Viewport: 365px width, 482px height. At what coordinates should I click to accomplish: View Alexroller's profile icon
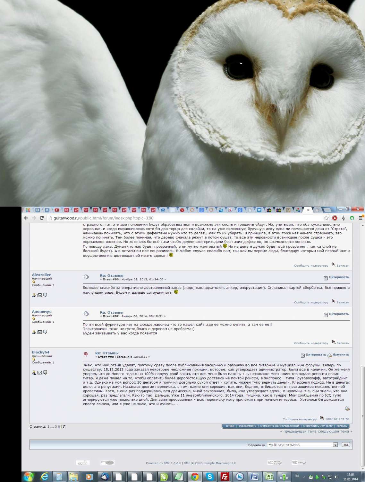[34, 295]
